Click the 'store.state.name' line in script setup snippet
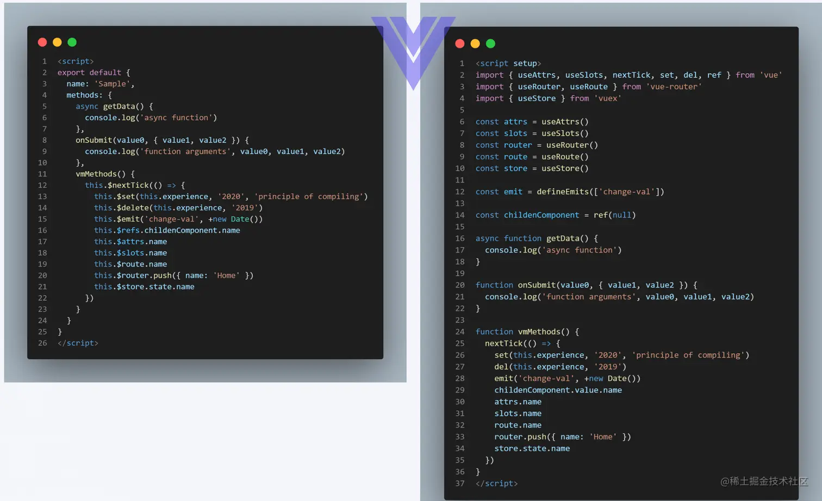Screen dimensions: 822x501 pyautogui.click(x=532, y=449)
